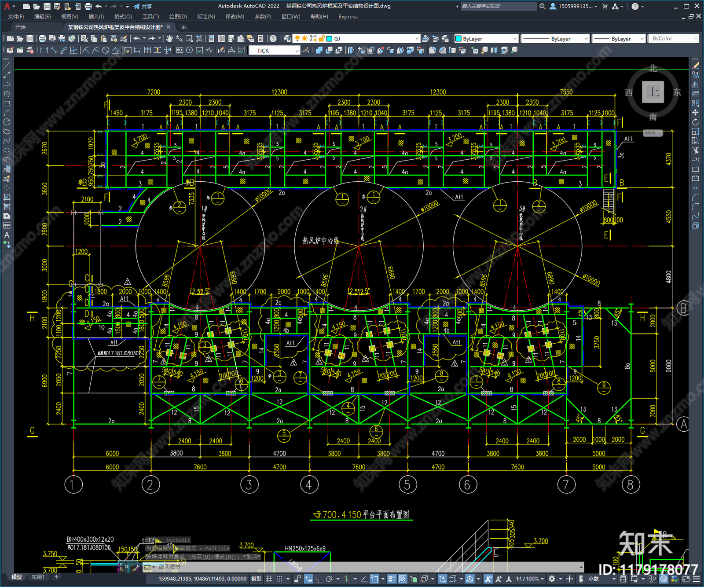Click the user account 1505999135 button

[573, 6]
